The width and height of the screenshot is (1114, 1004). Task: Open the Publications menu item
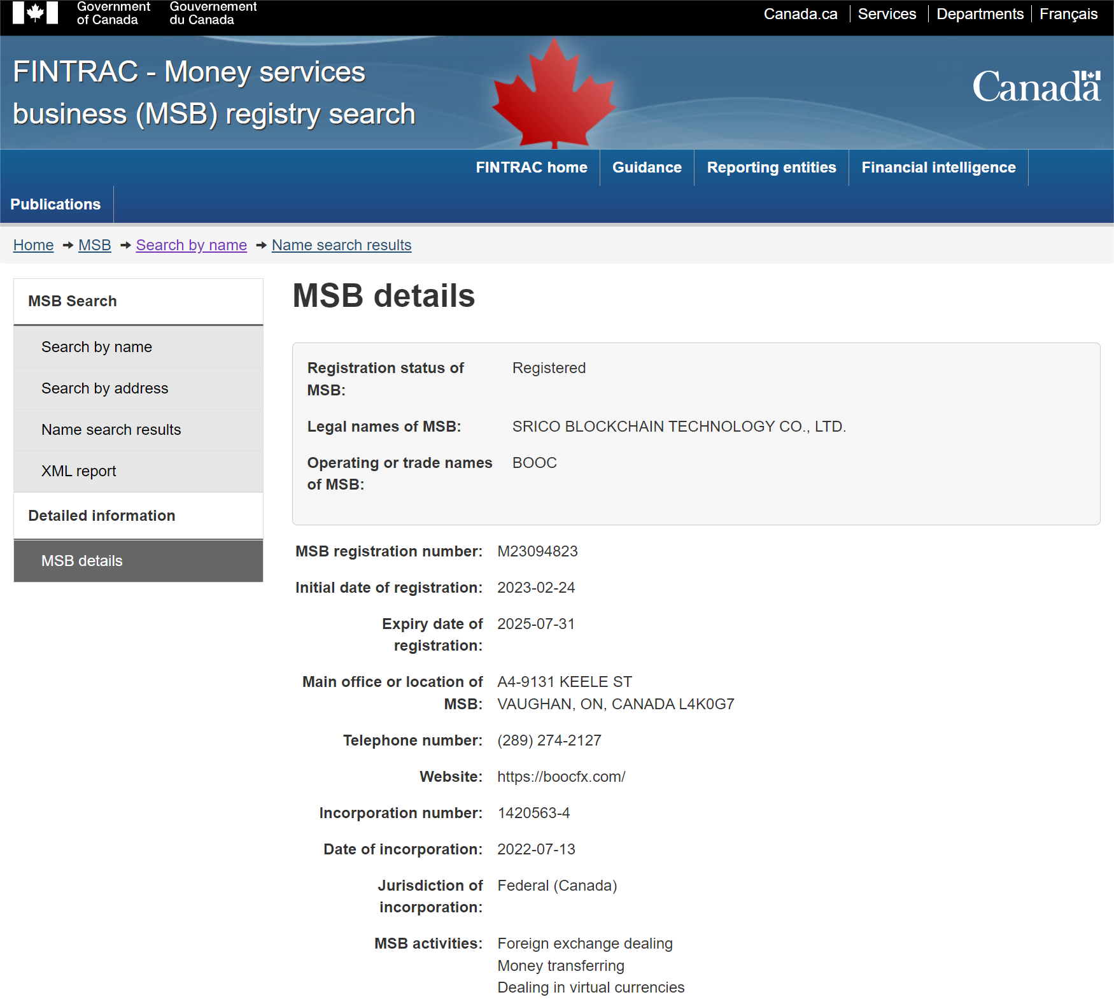[56, 204]
